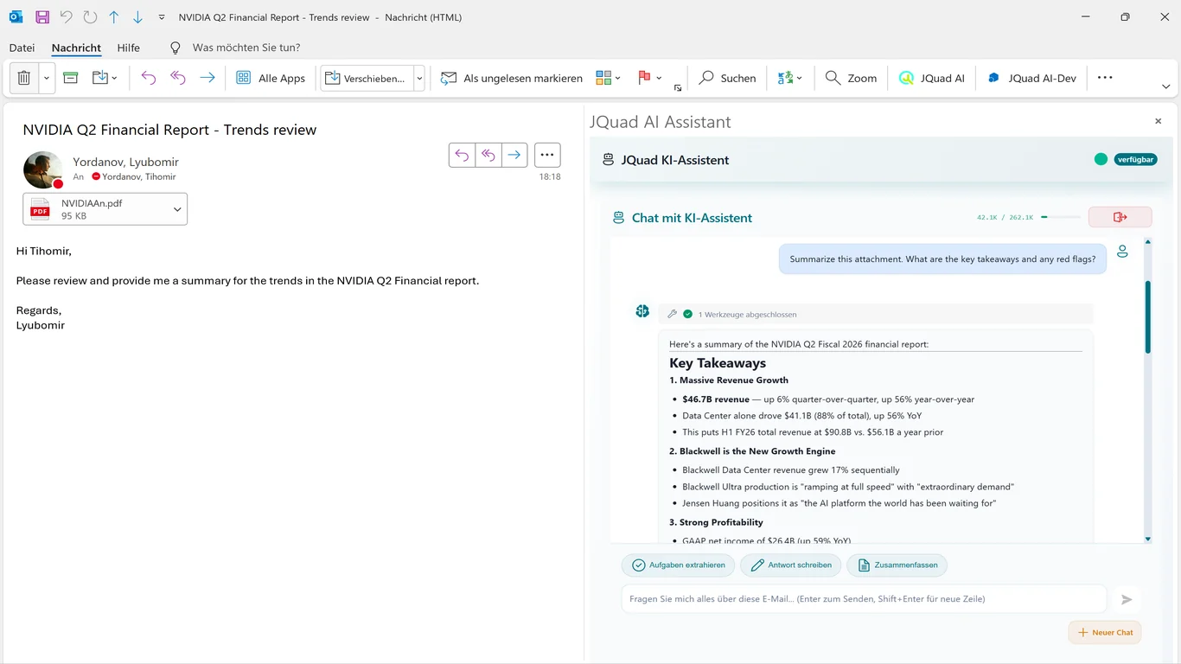Go to previous item with up arrow

pos(114,17)
